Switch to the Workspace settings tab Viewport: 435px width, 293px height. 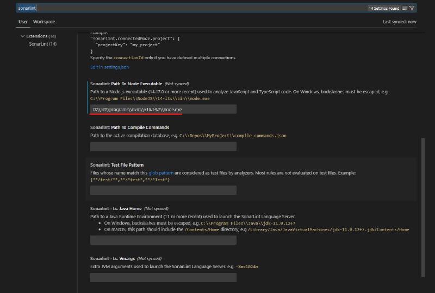pyautogui.click(x=44, y=22)
